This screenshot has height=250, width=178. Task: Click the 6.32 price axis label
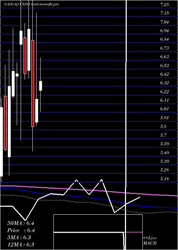164,83
